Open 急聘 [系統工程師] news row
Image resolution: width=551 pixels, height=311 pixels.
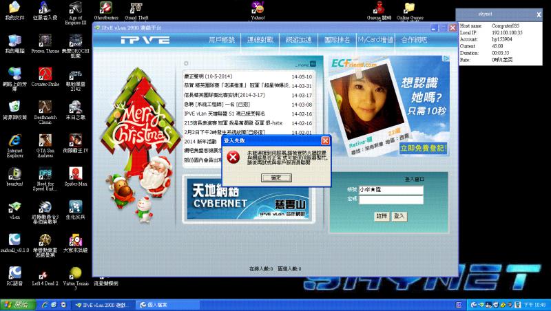click(248, 105)
